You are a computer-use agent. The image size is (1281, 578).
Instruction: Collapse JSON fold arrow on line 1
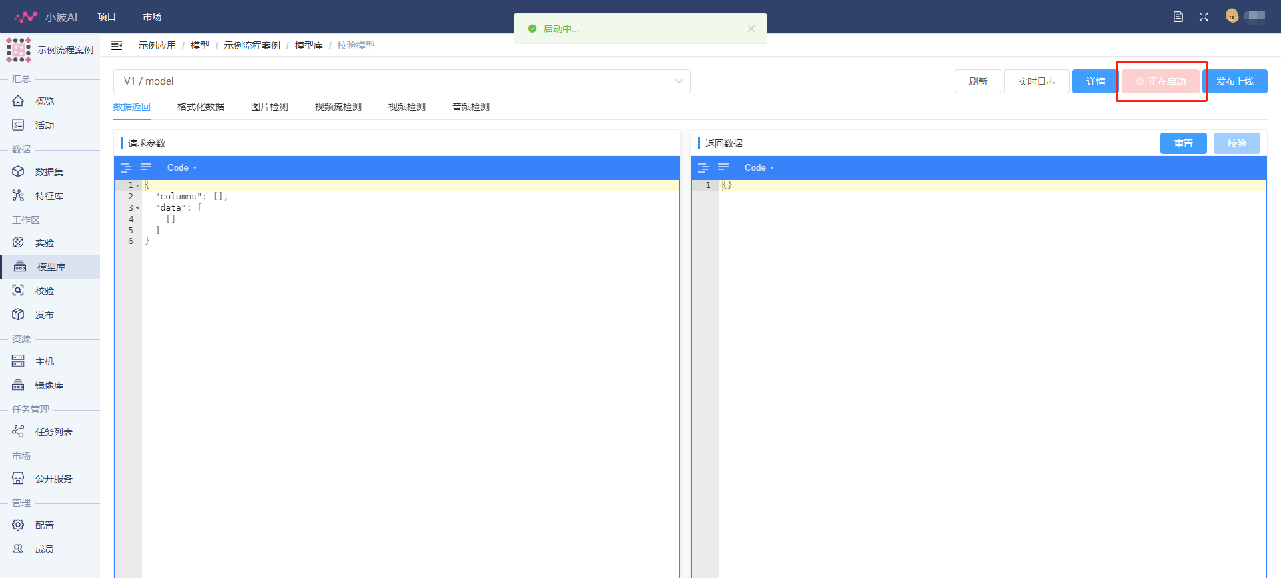(x=138, y=186)
